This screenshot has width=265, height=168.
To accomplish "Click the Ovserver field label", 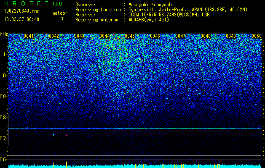I will [86, 5].
